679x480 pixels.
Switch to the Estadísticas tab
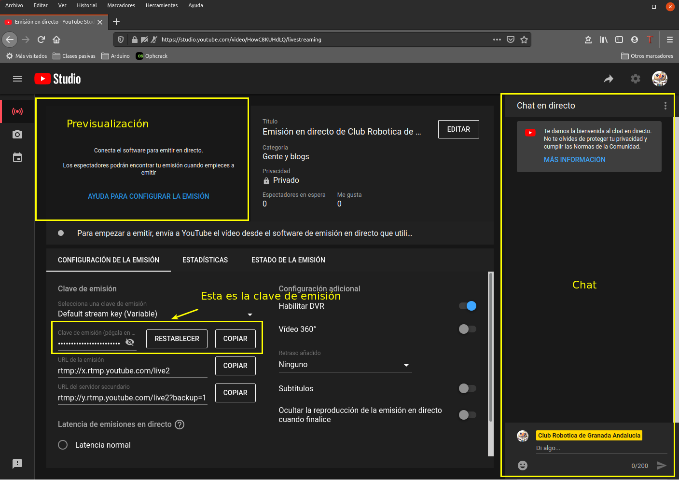pyautogui.click(x=205, y=260)
